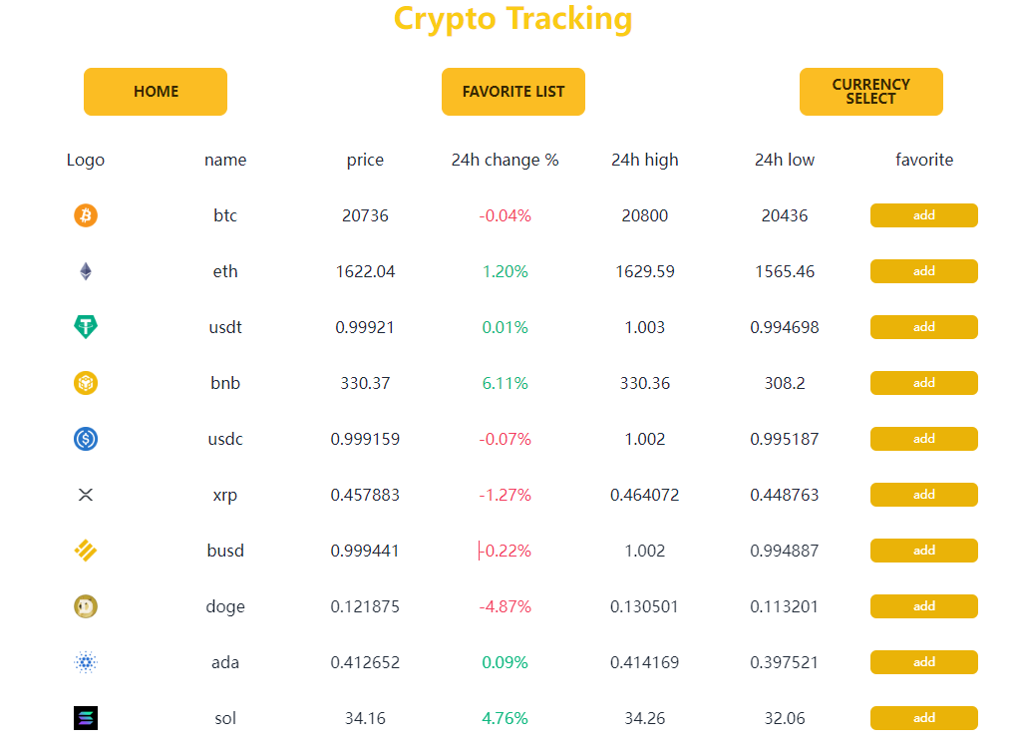Sort by the price column header
The width and height of the screenshot is (1017, 751).
365,160
